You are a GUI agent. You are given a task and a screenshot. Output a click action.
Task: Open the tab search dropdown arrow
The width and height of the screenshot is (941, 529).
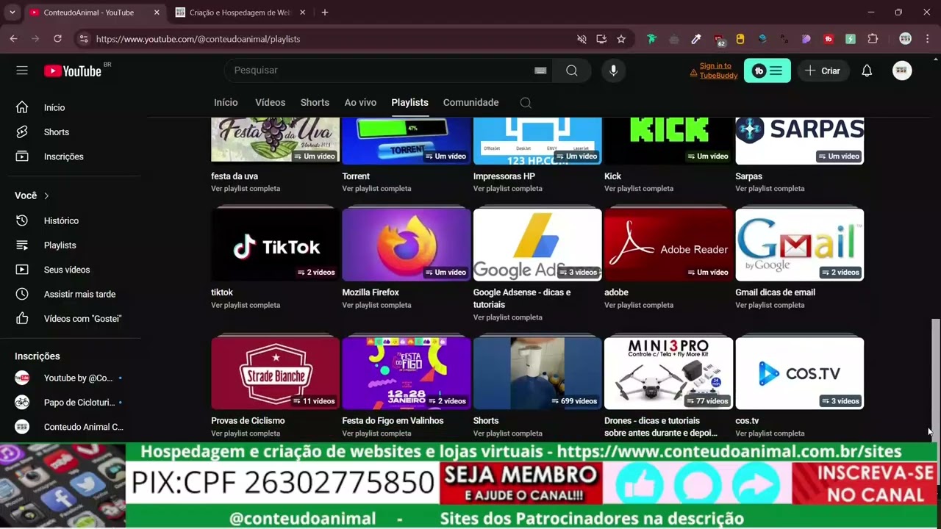pos(12,12)
